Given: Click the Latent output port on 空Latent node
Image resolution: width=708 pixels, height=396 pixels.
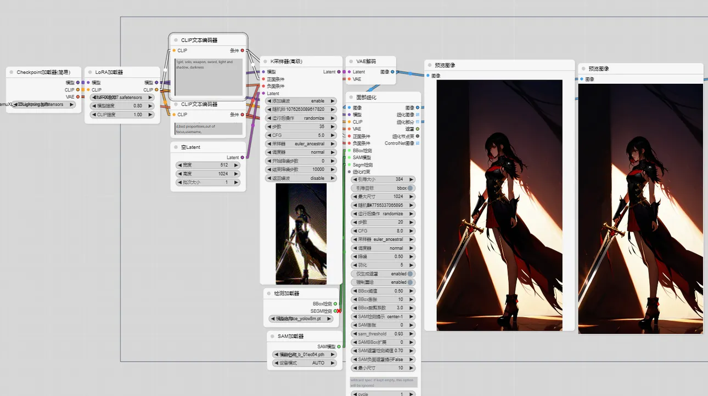Looking at the screenshot, I should click(x=242, y=157).
